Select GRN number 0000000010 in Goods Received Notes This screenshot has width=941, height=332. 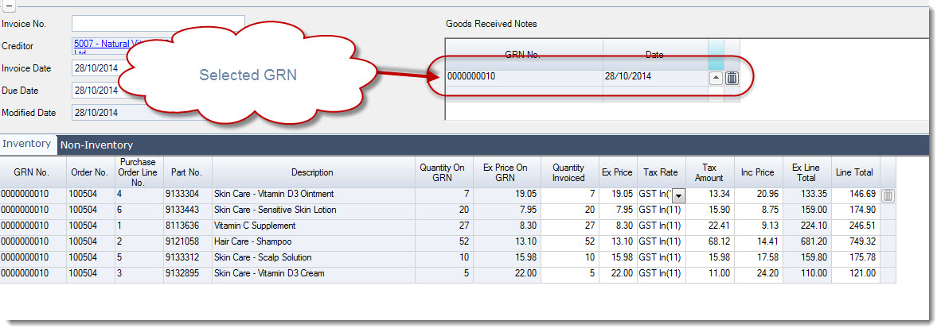pyautogui.click(x=523, y=76)
